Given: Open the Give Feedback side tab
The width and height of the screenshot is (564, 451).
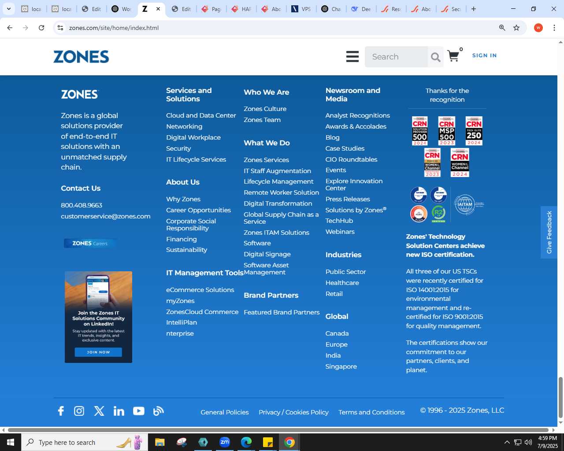Looking at the screenshot, I should click(549, 232).
